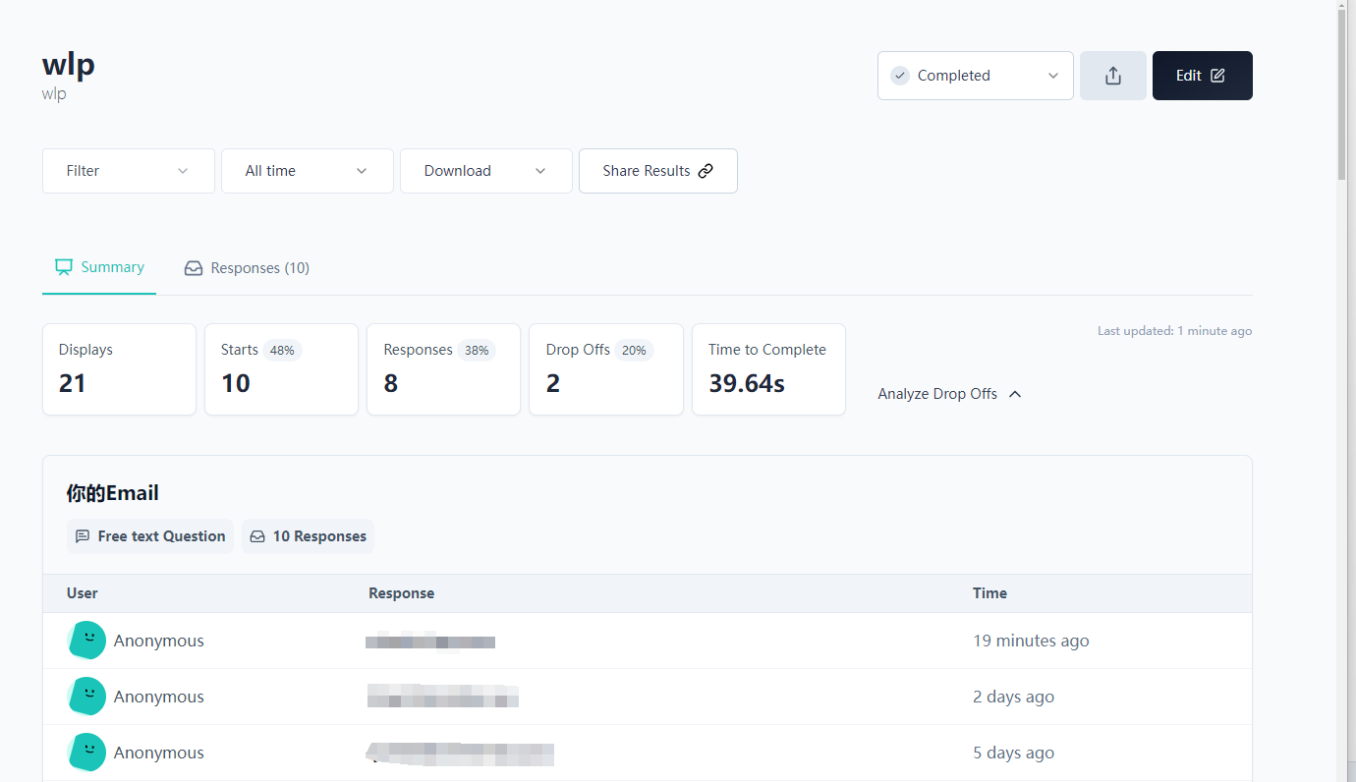This screenshot has height=782, width=1356.
Task: Click the Drop Offs statistics card
Action: (605, 369)
